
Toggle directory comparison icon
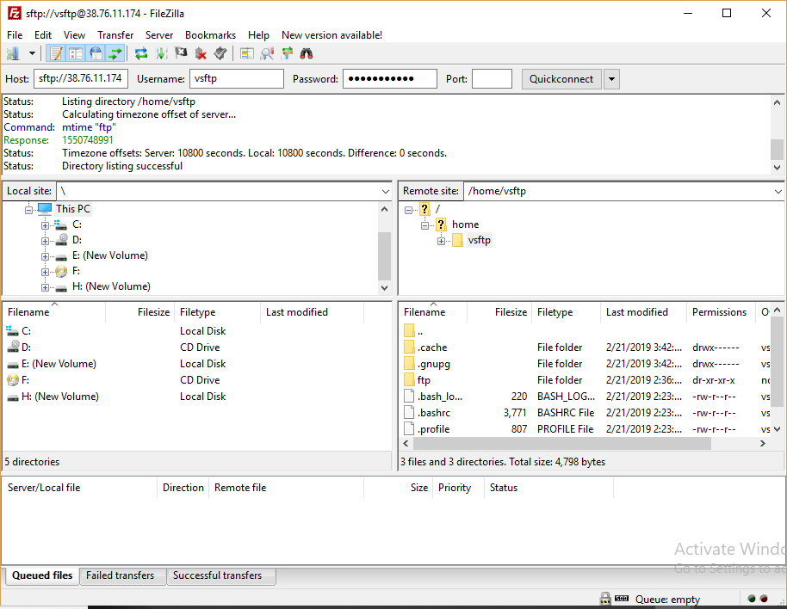pos(267,53)
